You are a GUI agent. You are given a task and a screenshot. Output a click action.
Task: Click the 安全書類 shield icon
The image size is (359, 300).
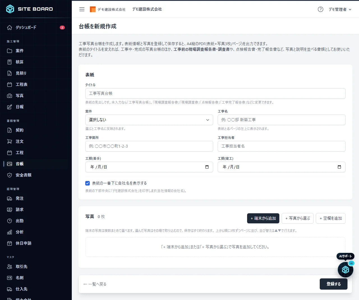10,175
